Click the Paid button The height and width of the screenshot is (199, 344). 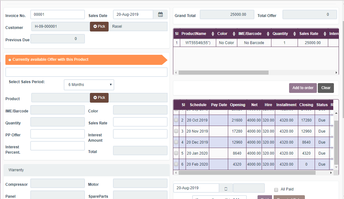tap(265, 198)
